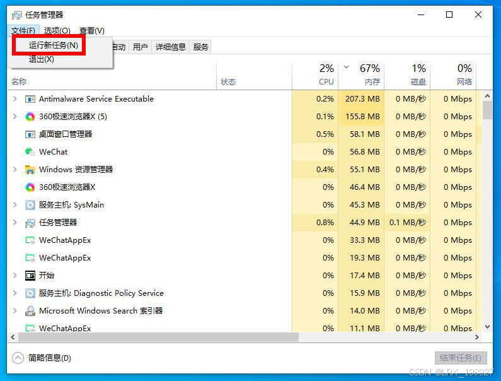Click the WeChatAppEx icon in 19.3 MB row
Viewport: 501px width, 381px height.
pos(30,258)
